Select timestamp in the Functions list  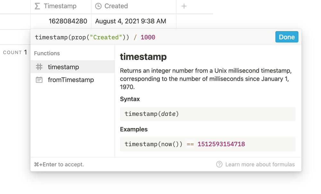63,67
